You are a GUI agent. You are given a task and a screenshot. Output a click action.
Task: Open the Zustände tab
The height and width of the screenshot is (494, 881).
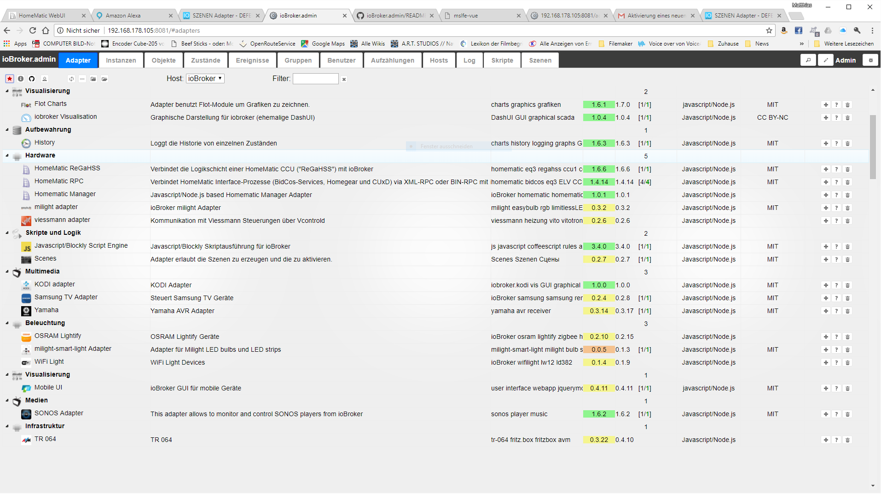pyautogui.click(x=206, y=60)
